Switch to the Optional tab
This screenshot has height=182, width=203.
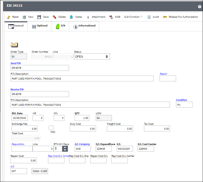(39, 26)
